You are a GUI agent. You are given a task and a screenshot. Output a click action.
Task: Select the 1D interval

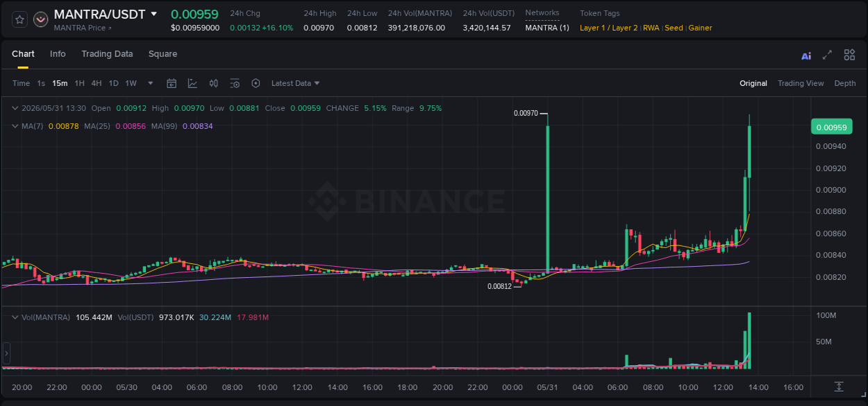pos(113,83)
